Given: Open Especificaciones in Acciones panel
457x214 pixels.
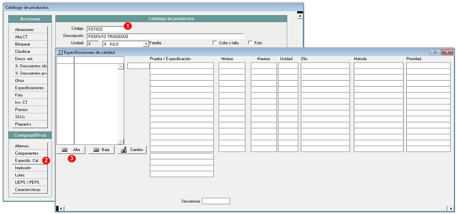Looking at the screenshot, I should point(30,88).
